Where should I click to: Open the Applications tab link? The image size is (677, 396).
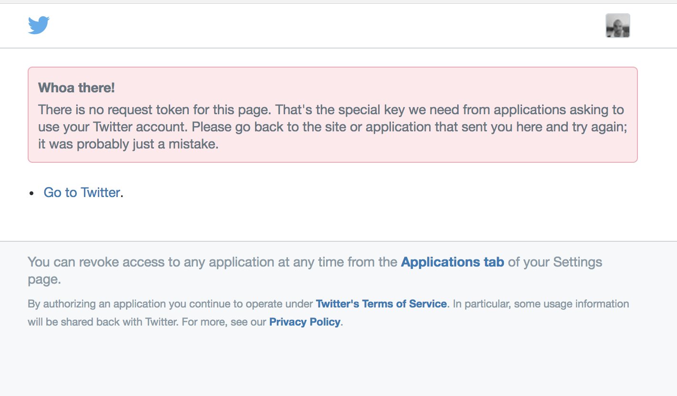pyautogui.click(x=452, y=262)
